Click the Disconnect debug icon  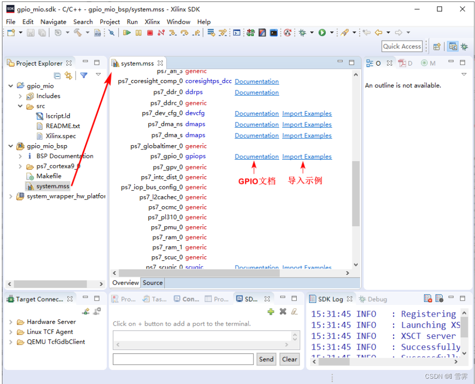click(x=161, y=33)
